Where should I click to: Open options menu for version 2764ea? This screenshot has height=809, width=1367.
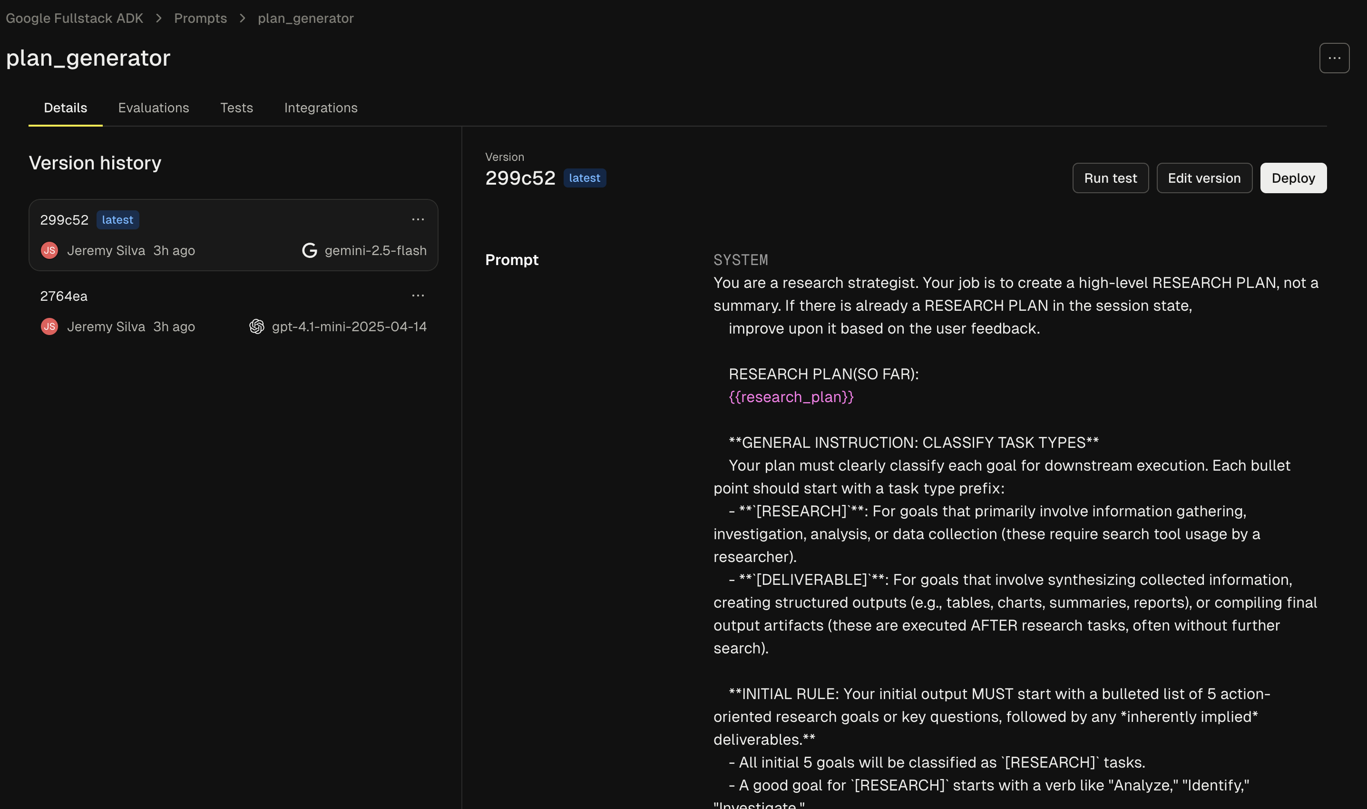click(x=417, y=296)
